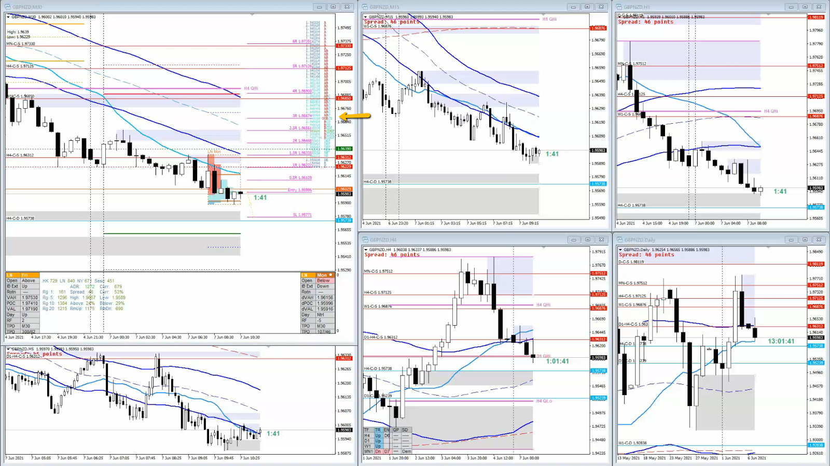Viewport: 830px width, 466px height.
Task: Click the chart icon in the GBPNZD,Daily title bar
Action: pos(619,240)
